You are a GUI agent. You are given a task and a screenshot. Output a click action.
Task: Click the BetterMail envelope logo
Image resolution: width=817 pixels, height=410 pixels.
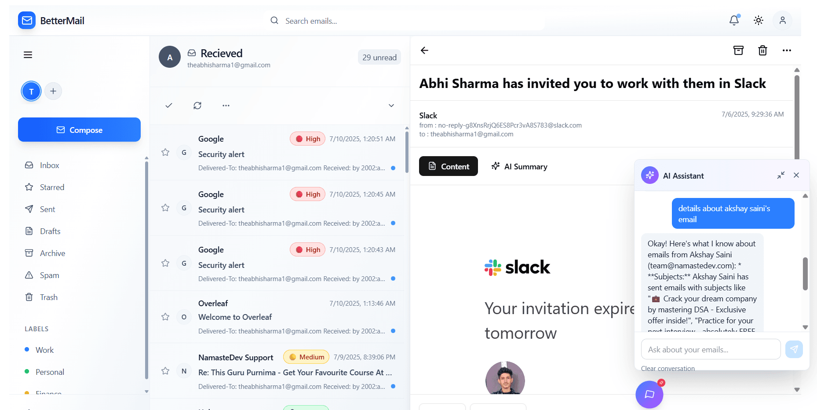[26, 20]
